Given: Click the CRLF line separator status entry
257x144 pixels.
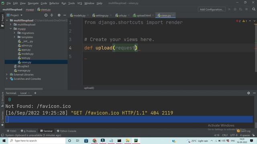Looking at the screenshot, I should point(225,135).
